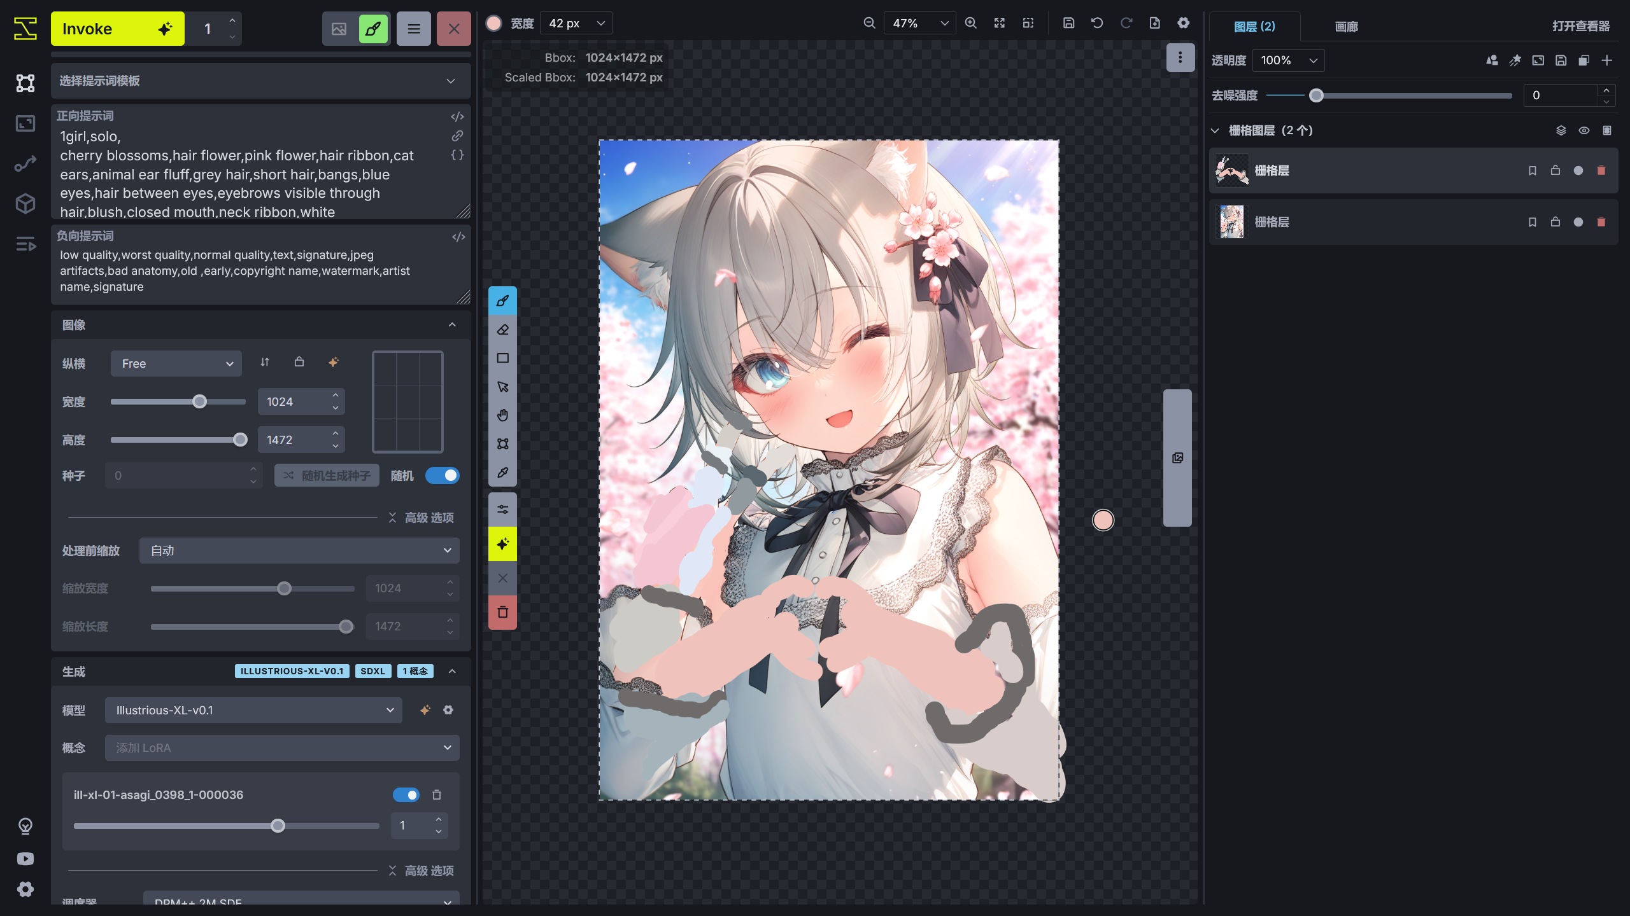Open the Illustrious-XL-v0.1 model dropdown
This screenshot has width=1630, height=916.
[253, 710]
